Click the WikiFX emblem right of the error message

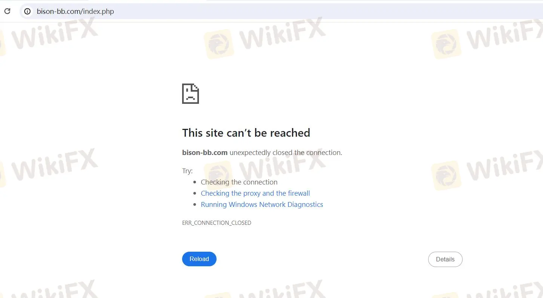coord(446,176)
